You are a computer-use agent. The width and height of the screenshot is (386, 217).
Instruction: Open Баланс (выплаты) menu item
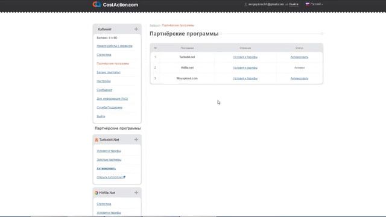[x=109, y=72]
